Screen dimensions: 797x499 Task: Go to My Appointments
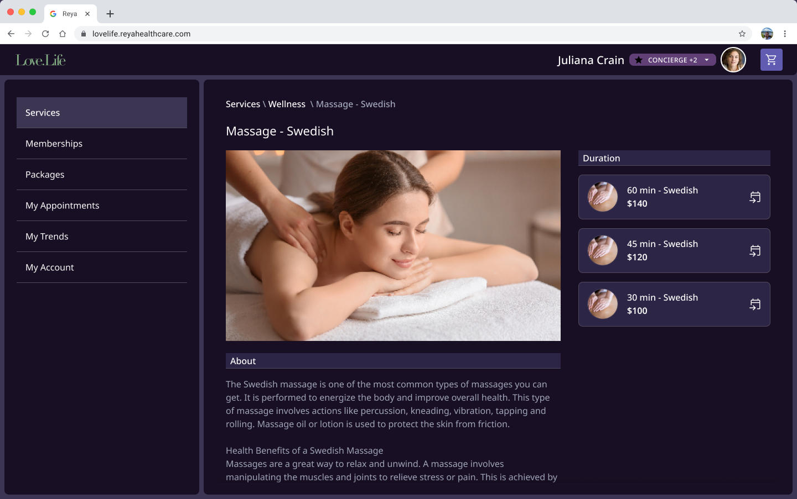point(62,206)
